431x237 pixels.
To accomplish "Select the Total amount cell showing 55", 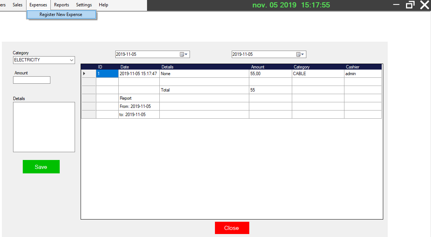I will (270, 90).
